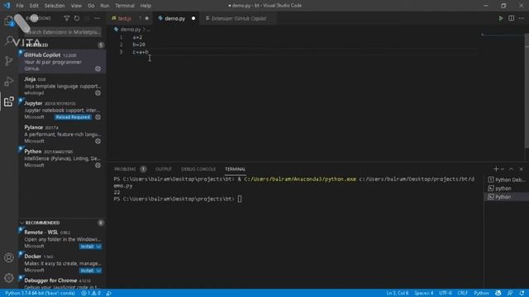The image size is (529, 297).
Task: Click errors and warnings count in status bar
Action: click(91, 294)
